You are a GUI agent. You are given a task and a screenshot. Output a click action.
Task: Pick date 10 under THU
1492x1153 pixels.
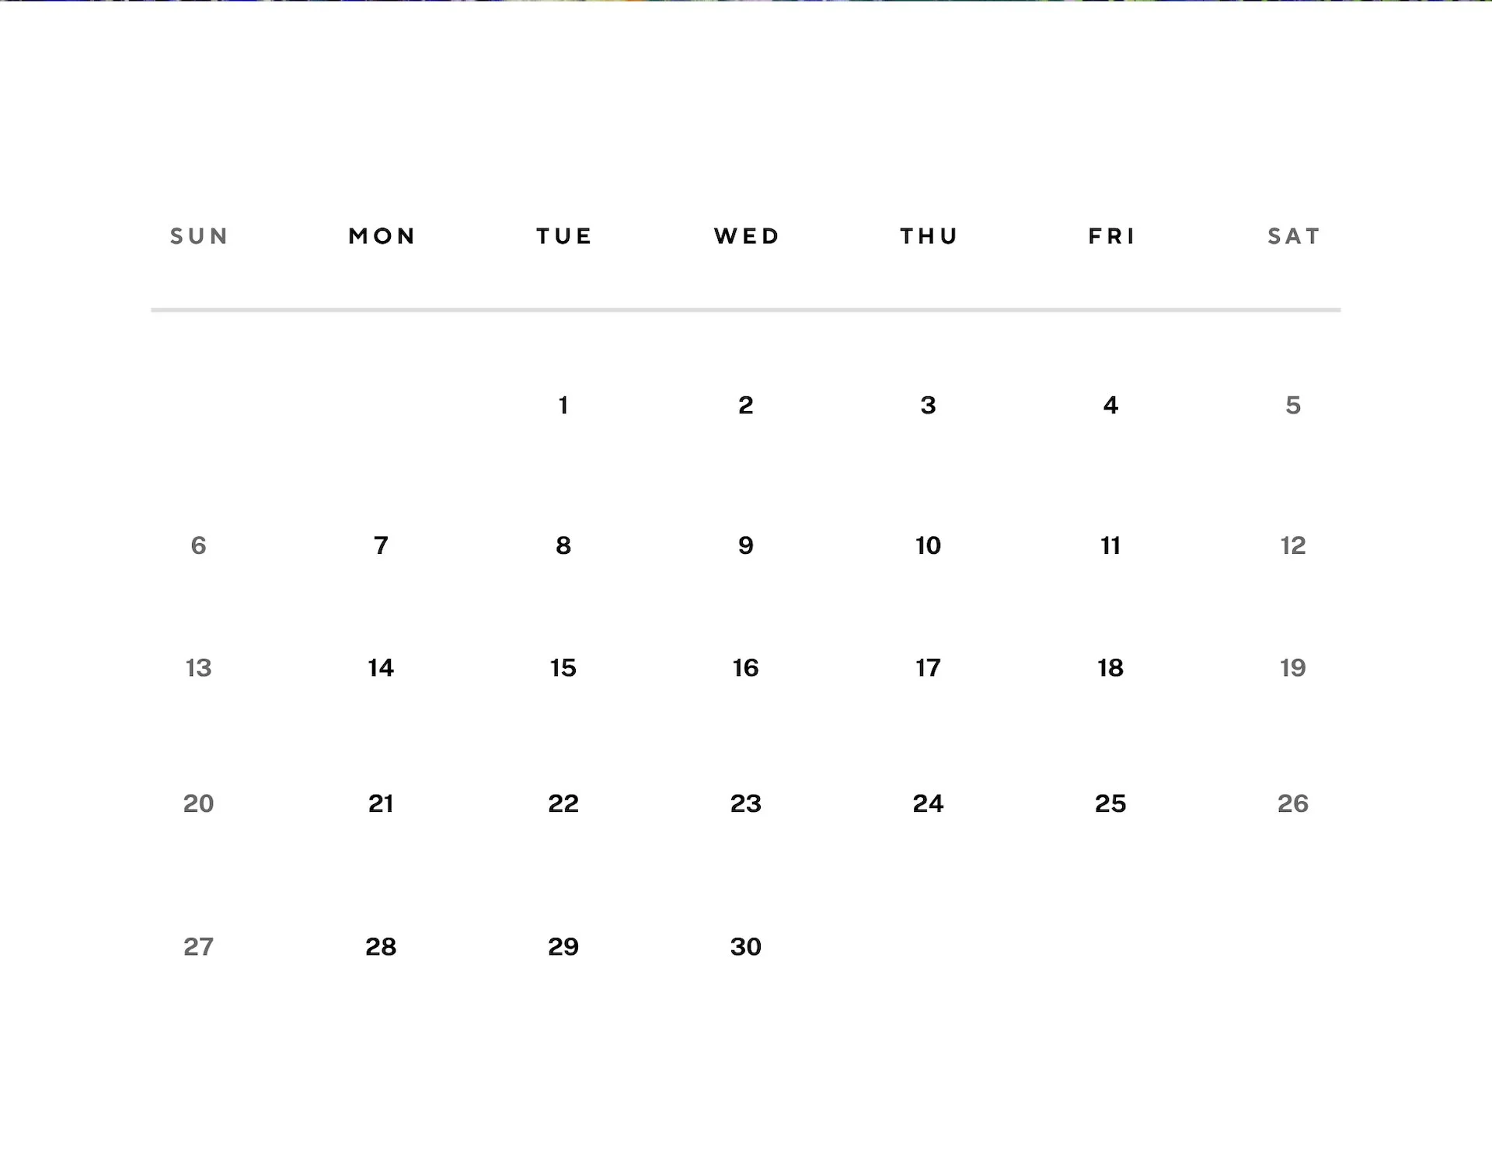click(x=928, y=545)
